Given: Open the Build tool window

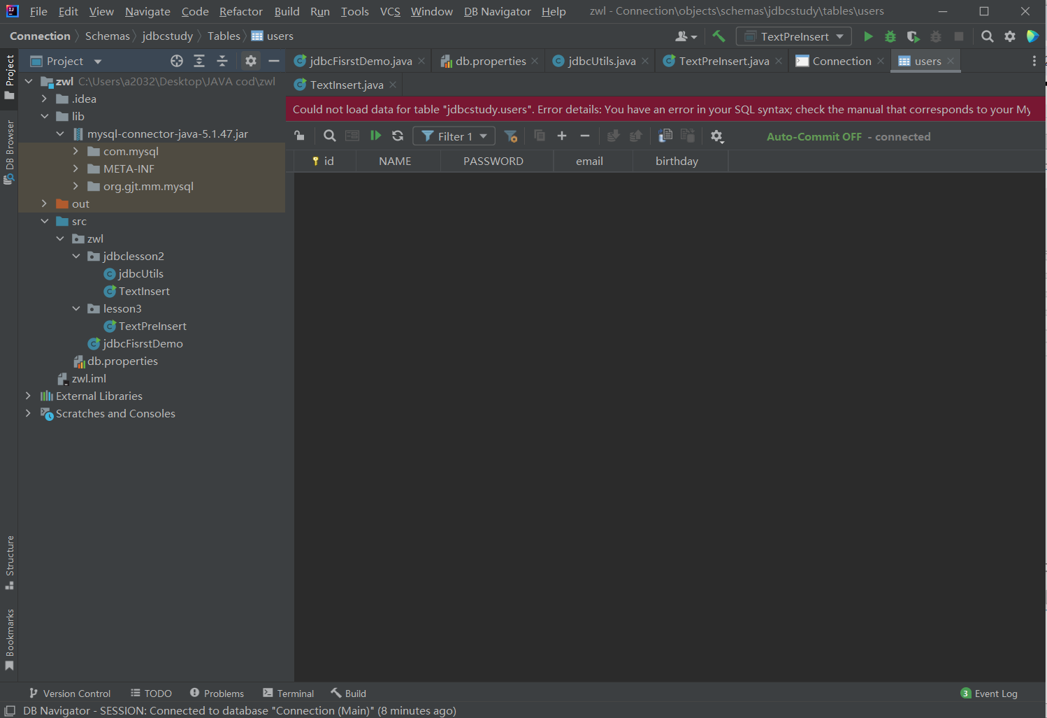Looking at the screenshot, I should pyautogui.click(x=348, y=693).
